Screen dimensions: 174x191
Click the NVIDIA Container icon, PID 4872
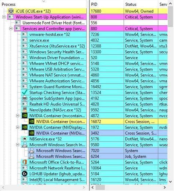pos(25,115)
